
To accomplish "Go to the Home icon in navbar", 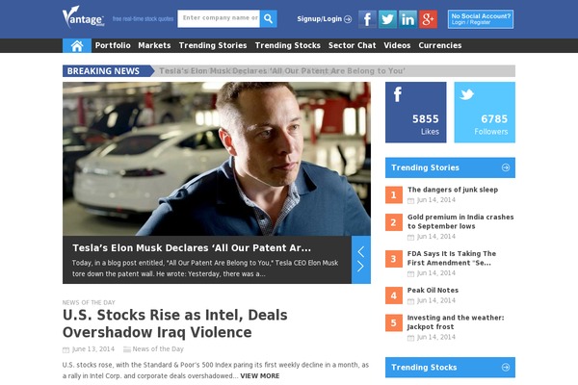I will click(77, 45).
